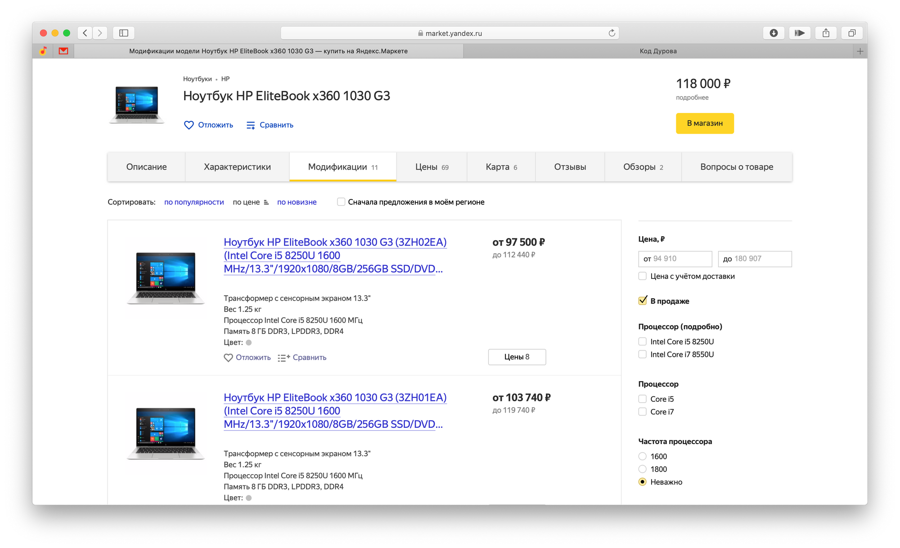Check Intel Core i7 8550U filter
Image resolution: width=900 pixels, height=548 pixels.
point(642,354)
